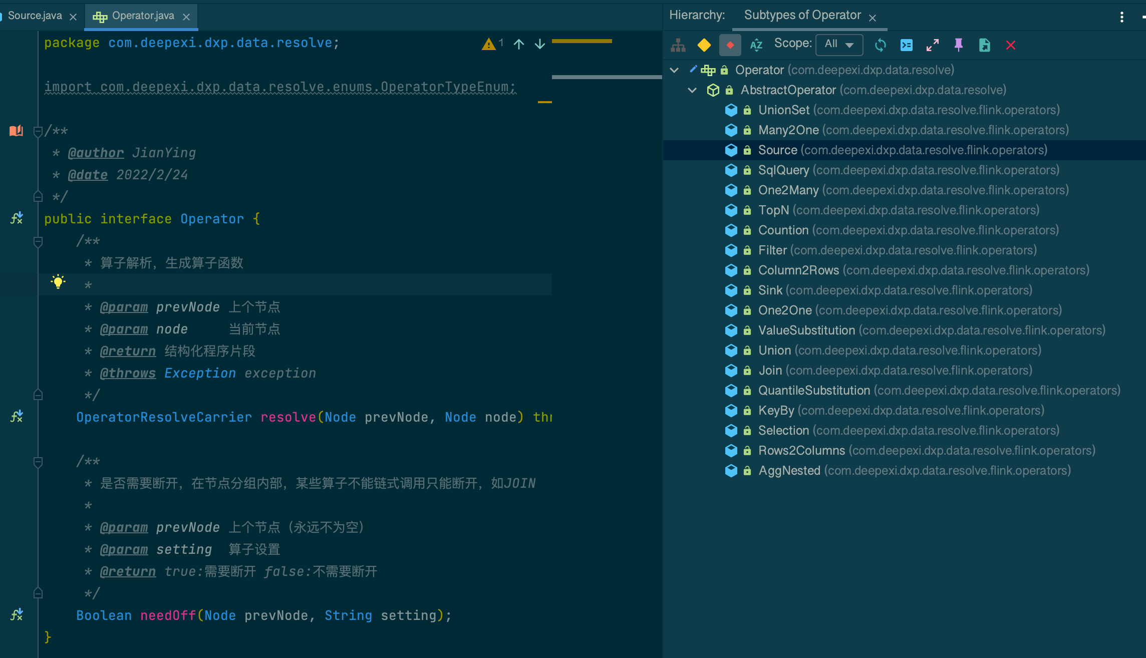Click implementations gutter icon beside resolve method
Viewport: 1146px width, 658px height.
pos(17,416)
